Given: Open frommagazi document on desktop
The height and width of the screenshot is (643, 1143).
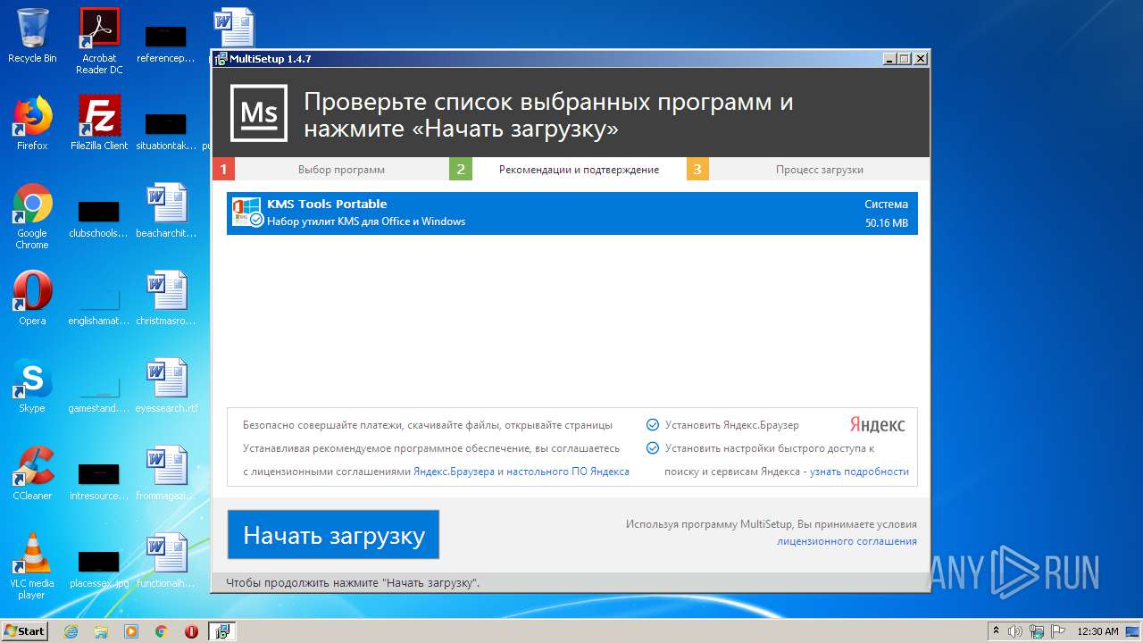Looking at the screenshot, I should coord(166,473).
